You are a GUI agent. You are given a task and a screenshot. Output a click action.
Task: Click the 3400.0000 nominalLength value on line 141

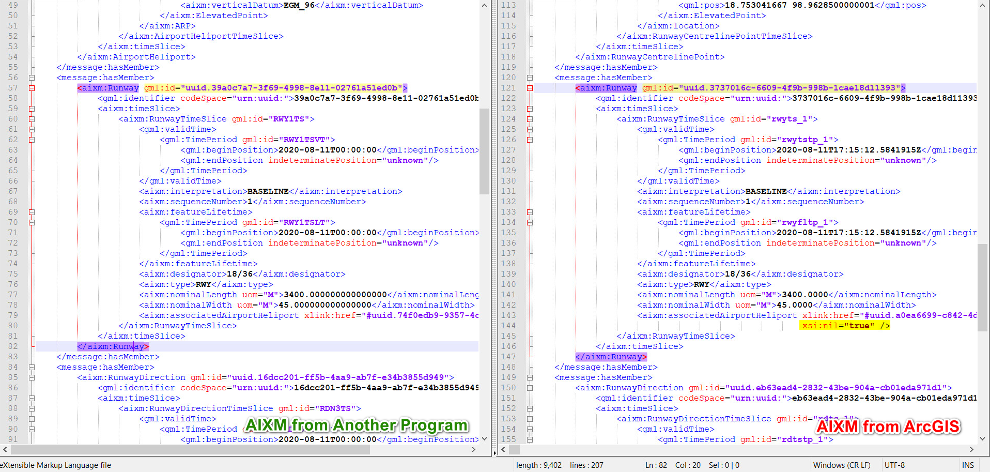pyautogui.click(x=805, y=295)
